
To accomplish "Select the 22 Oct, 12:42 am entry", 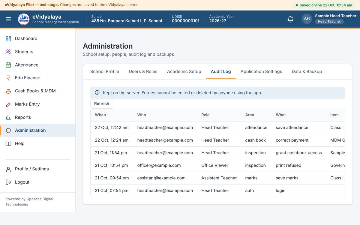I will 218,127.
